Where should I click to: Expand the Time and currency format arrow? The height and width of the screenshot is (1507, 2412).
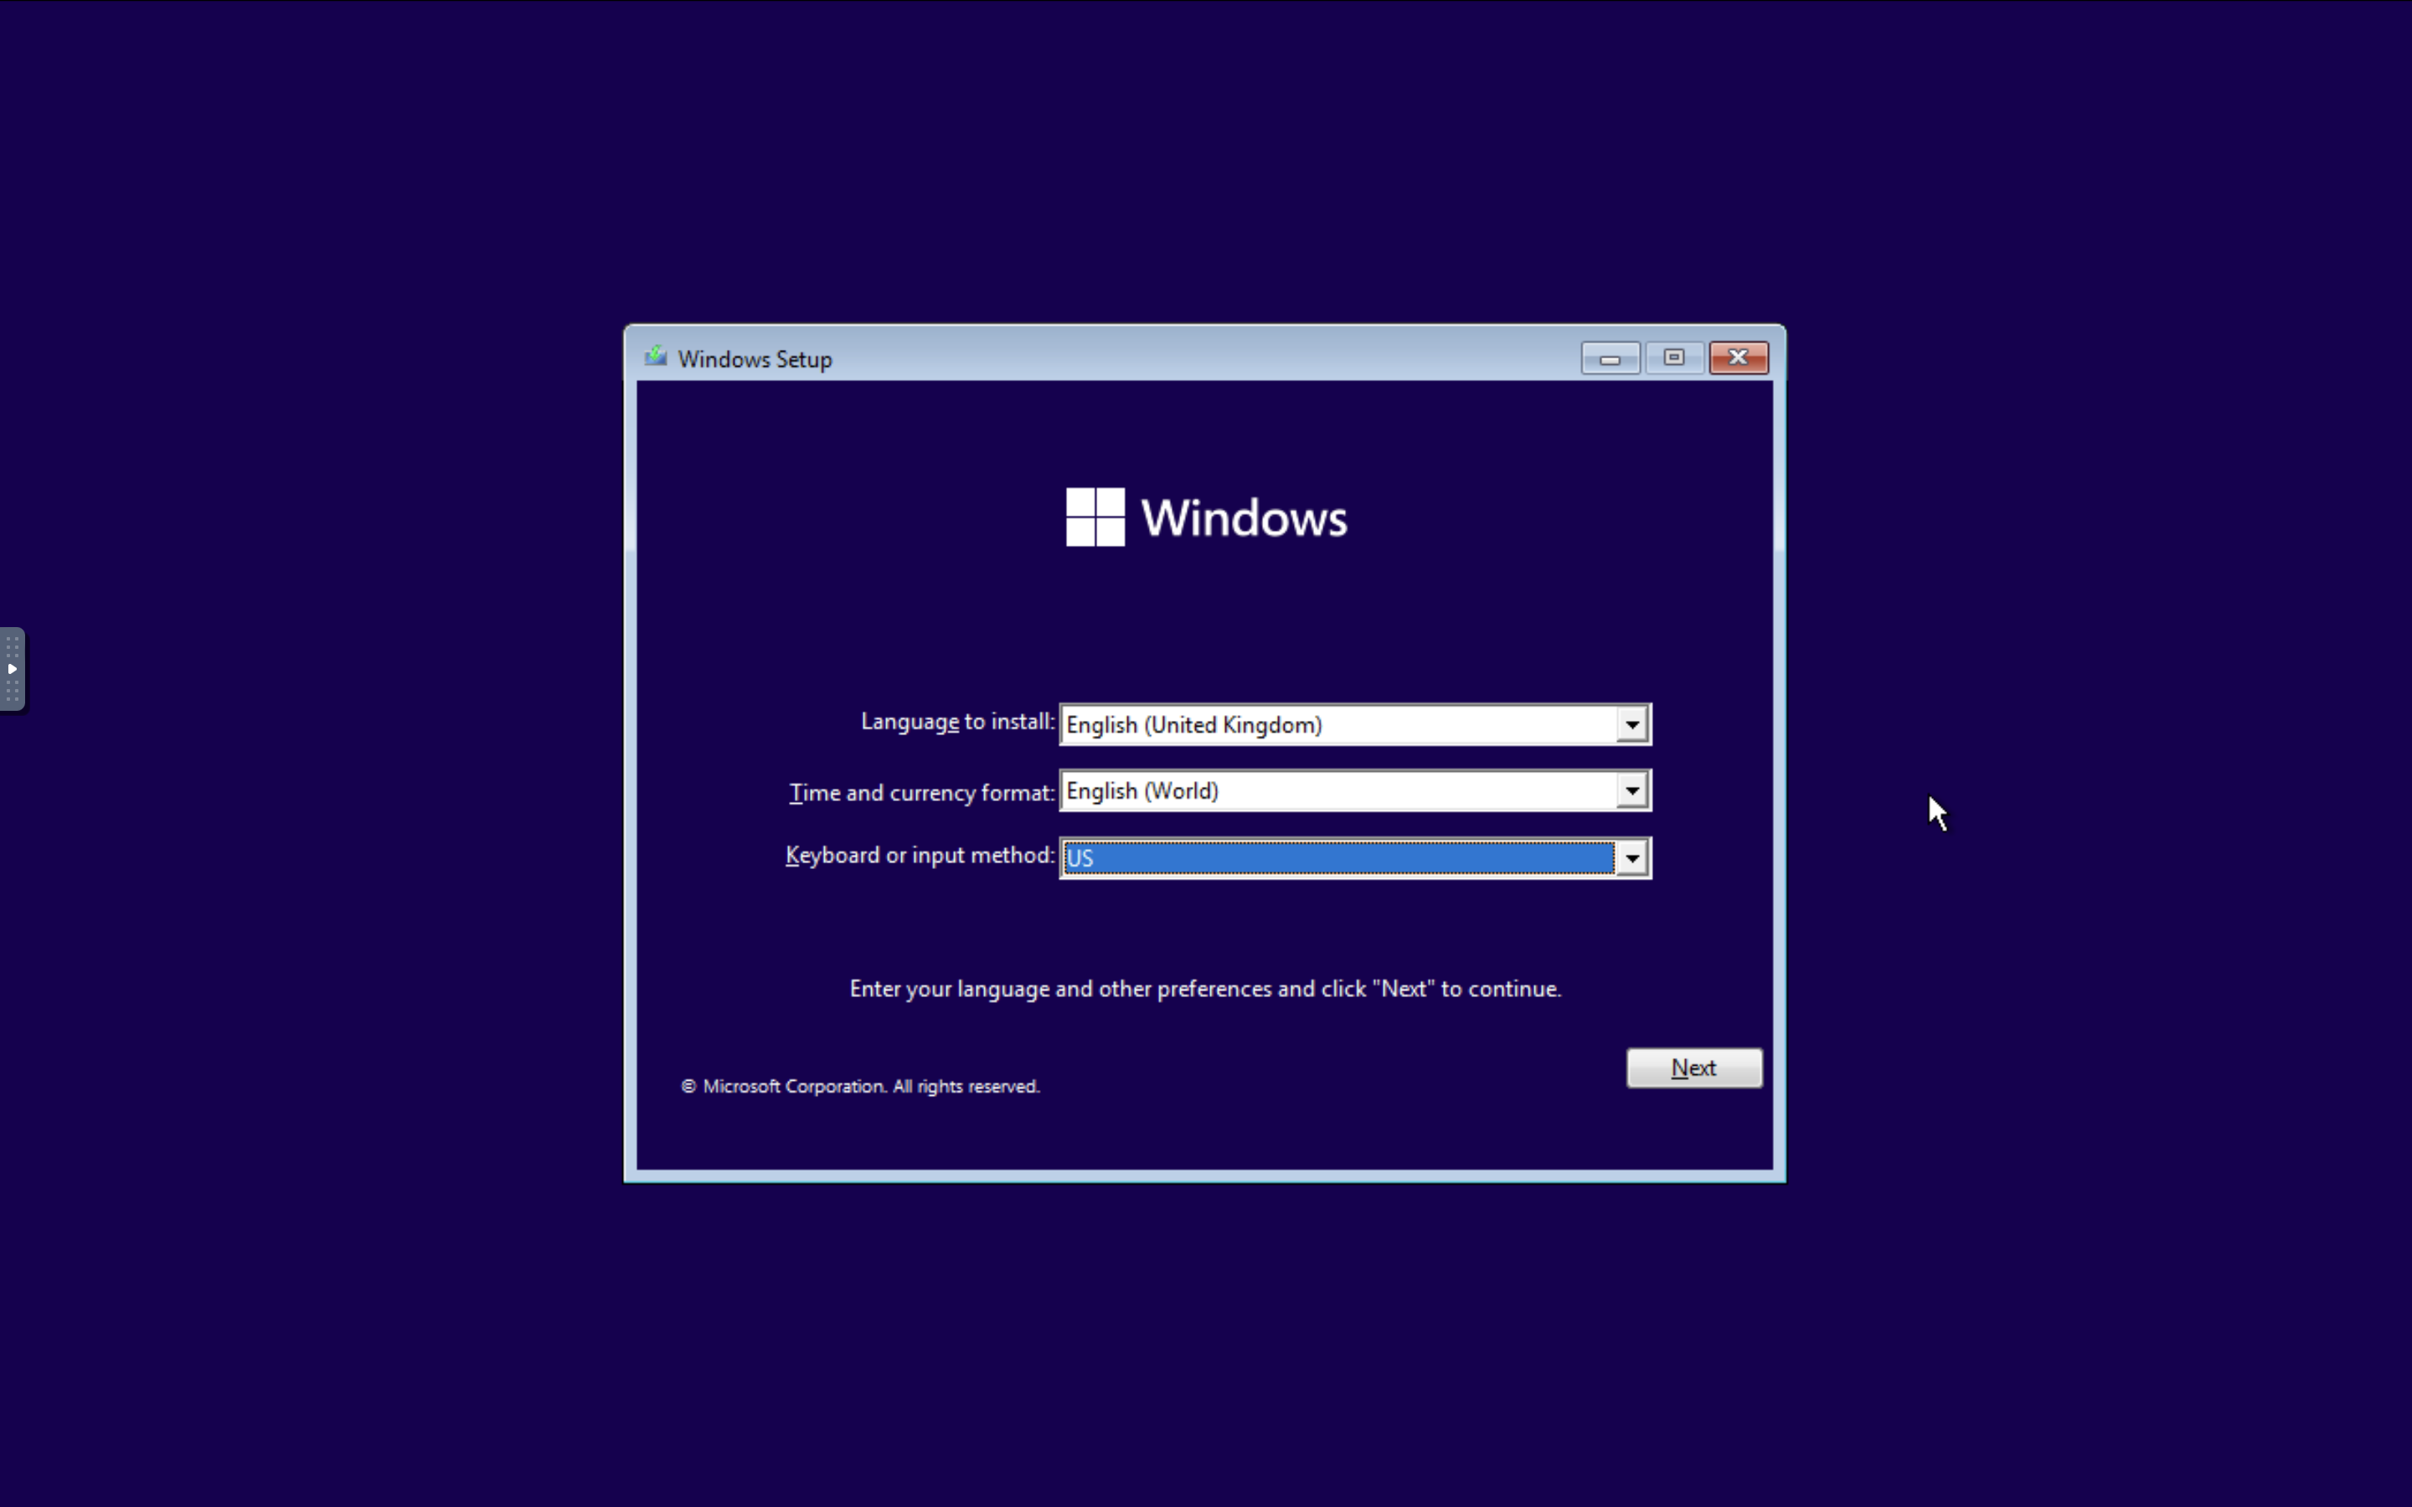point(1631,790)
